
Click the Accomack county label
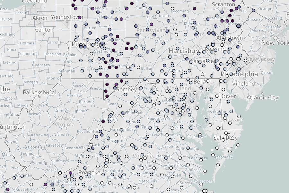pyautogui.click(x=223, y=157)
